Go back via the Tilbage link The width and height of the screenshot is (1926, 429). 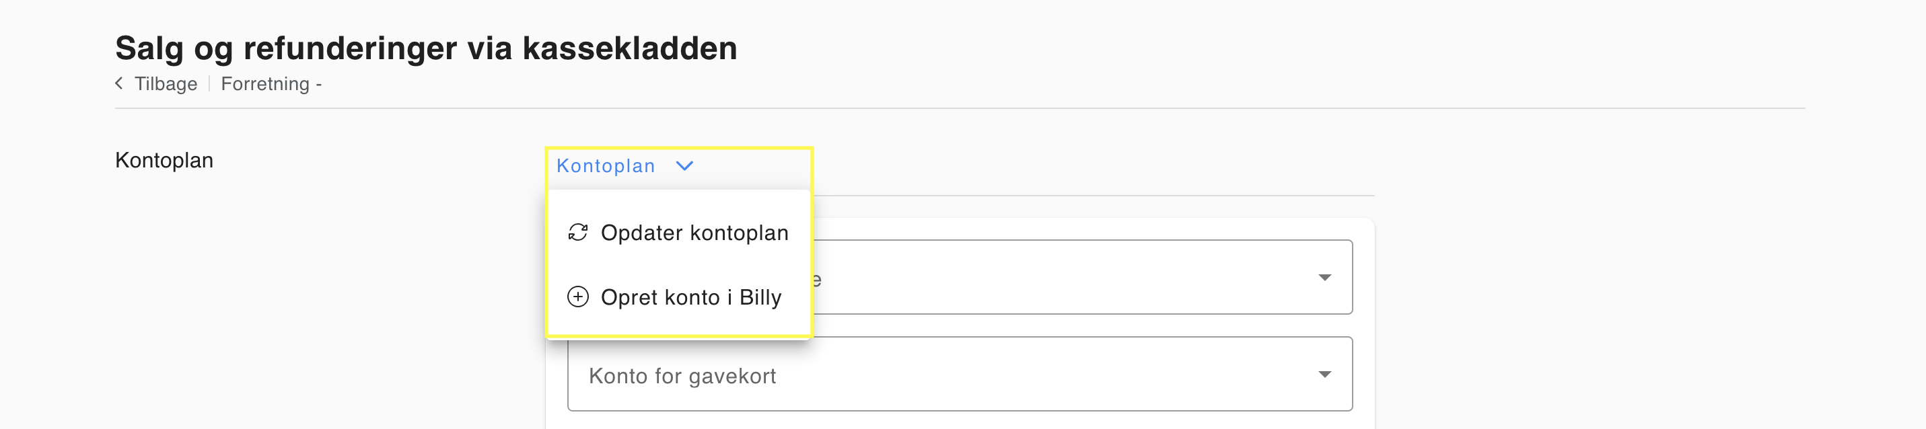[x=166, y=83]
